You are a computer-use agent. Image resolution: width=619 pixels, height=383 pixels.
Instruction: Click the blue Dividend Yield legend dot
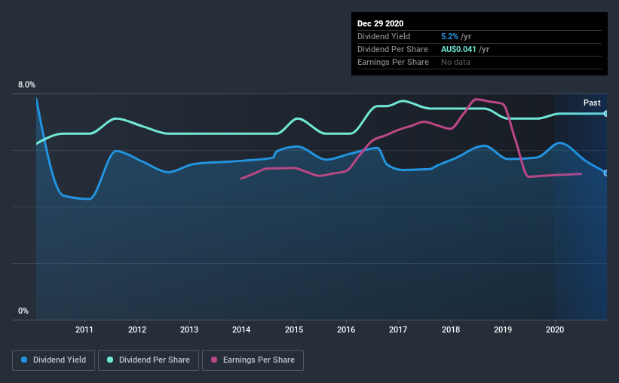coord(24,360)
